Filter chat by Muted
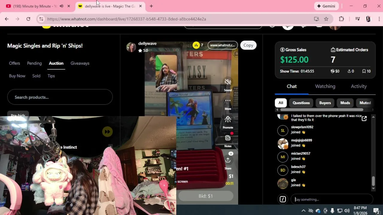The height and width of the screenshot is (215, 383). pos(365,103)
